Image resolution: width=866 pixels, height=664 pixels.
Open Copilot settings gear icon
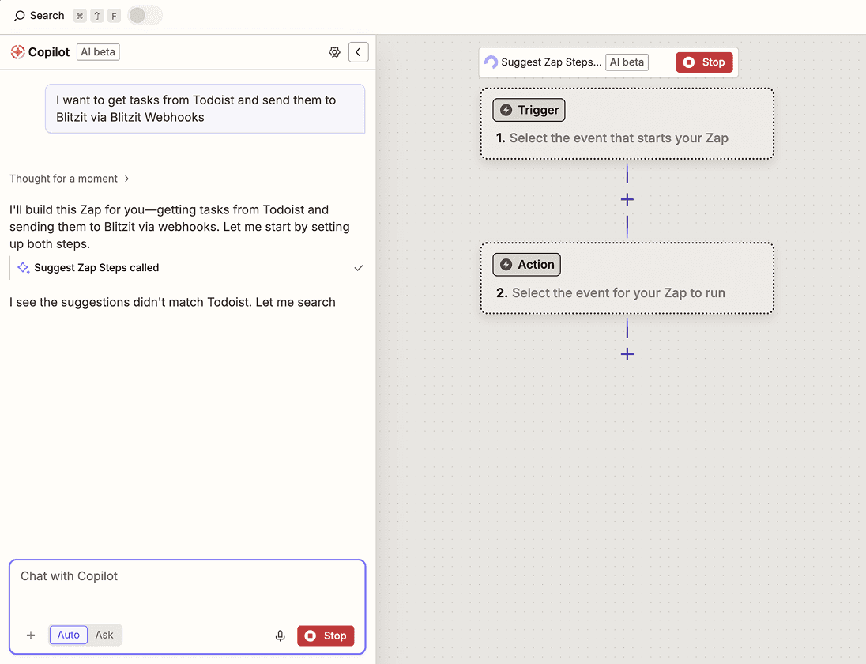coord(334,52)
